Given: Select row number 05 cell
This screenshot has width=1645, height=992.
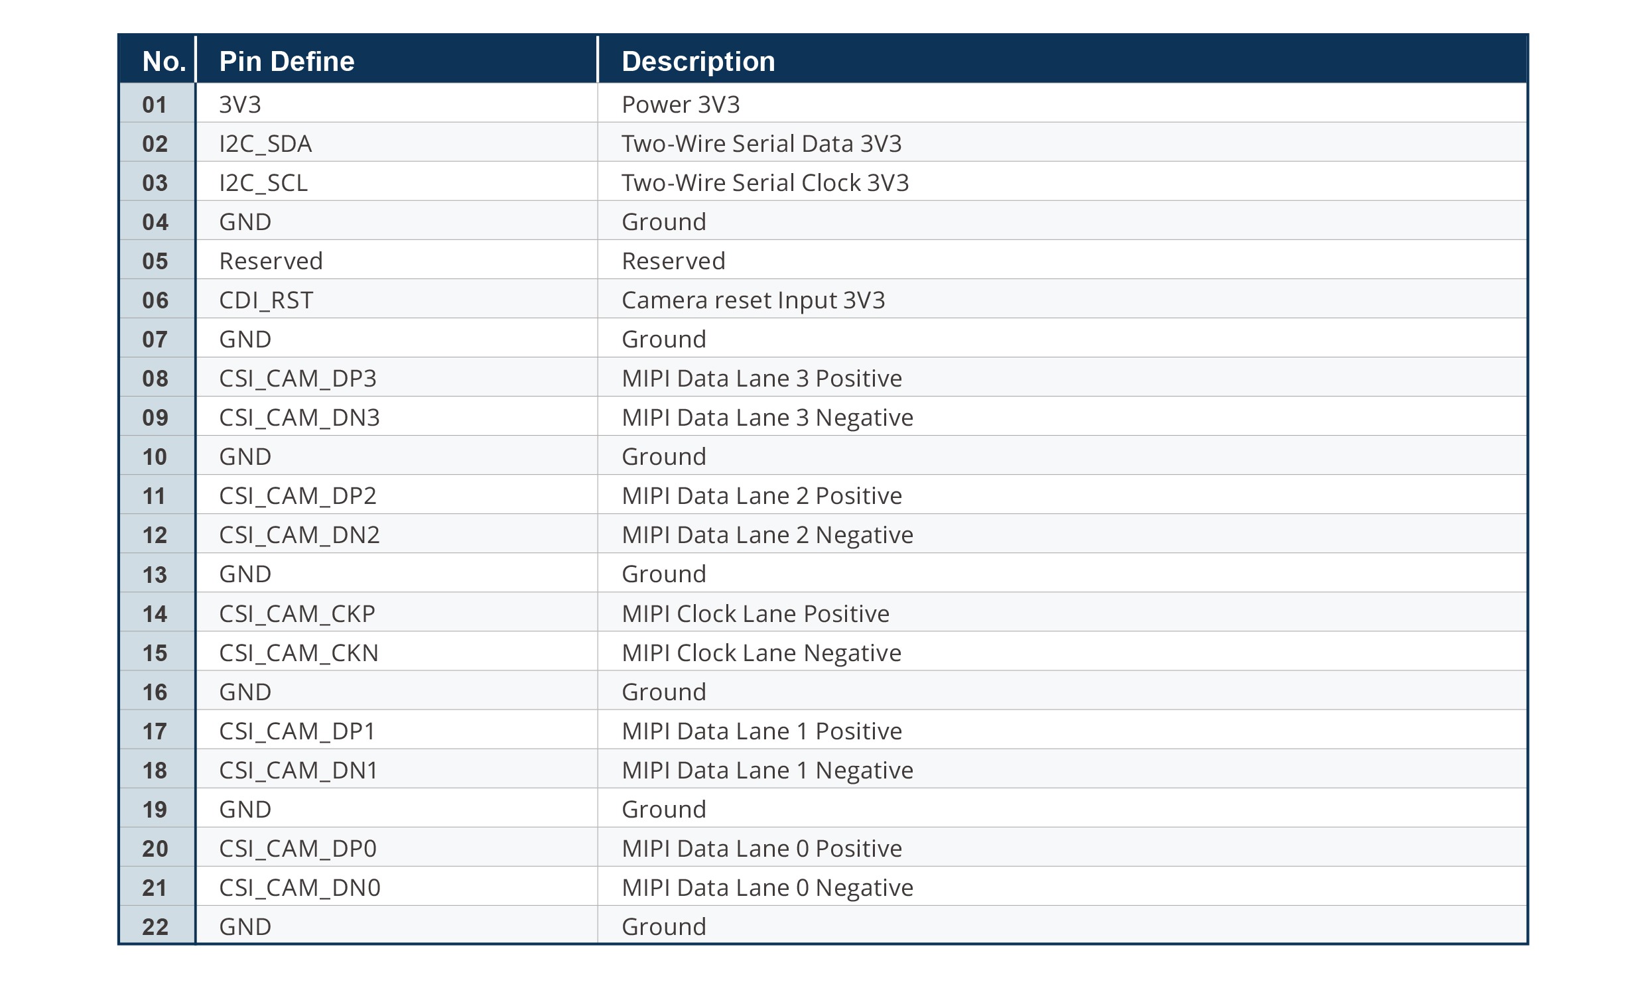Looking at the screenshot, I should pyautogui.click(x=155, y=261).
